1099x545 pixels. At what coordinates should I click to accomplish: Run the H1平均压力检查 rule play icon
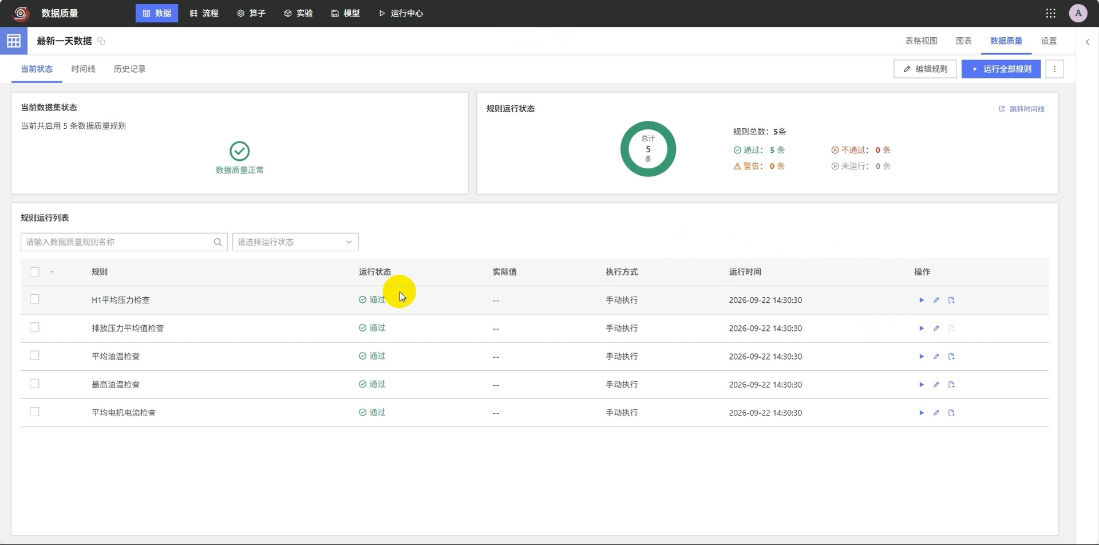pos(922,300)
